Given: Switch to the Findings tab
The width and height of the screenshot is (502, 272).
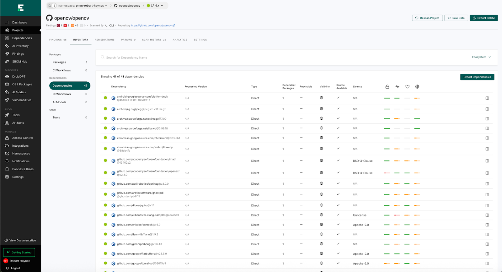Looking at the screenshot, I should click(58, 40).
